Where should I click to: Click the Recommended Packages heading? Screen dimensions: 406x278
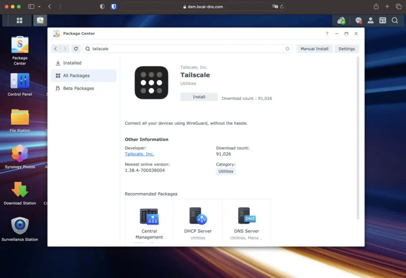[x=151, y=194]
